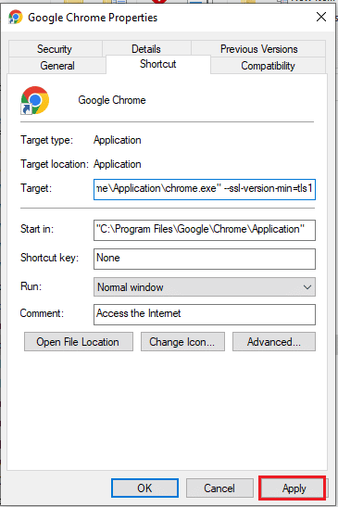
Task: Click the Target type label
Action: point(47,140)
